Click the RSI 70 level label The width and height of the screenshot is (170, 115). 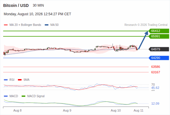[153, 85]
